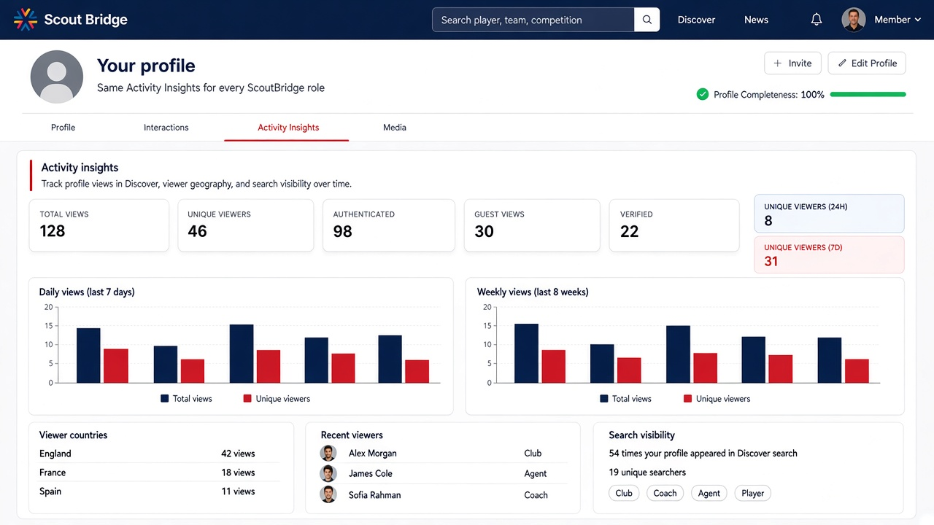
Task: Click Alex Morgan's avatar
Action: coord(328,453)
